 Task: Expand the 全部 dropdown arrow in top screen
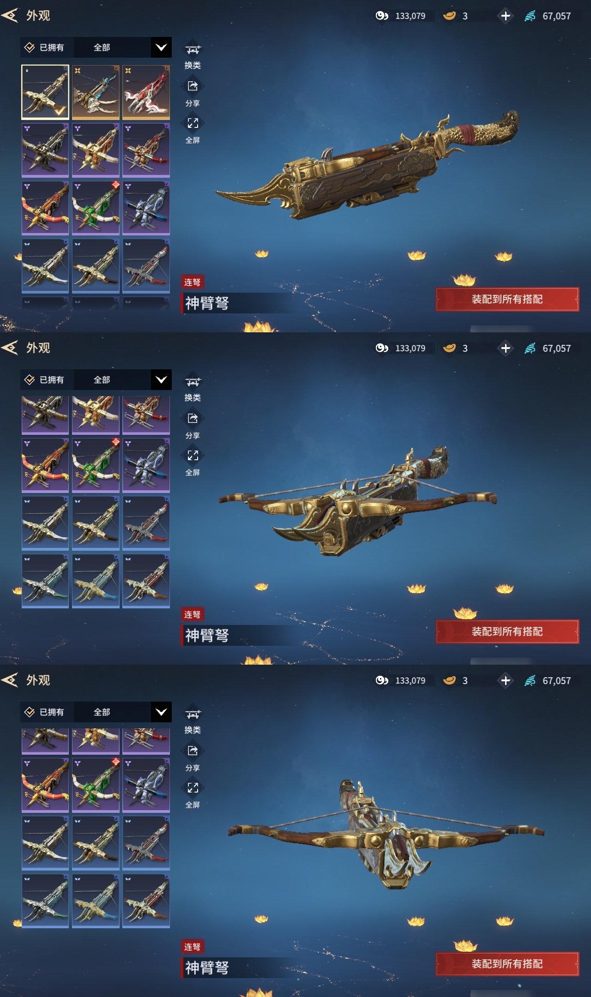[x=161, y=47]
